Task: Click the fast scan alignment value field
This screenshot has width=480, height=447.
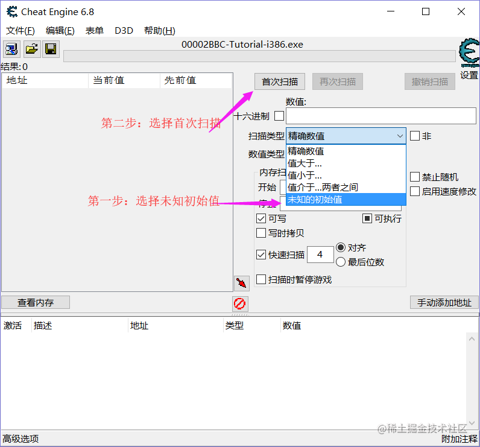Action: pos(320,255)
